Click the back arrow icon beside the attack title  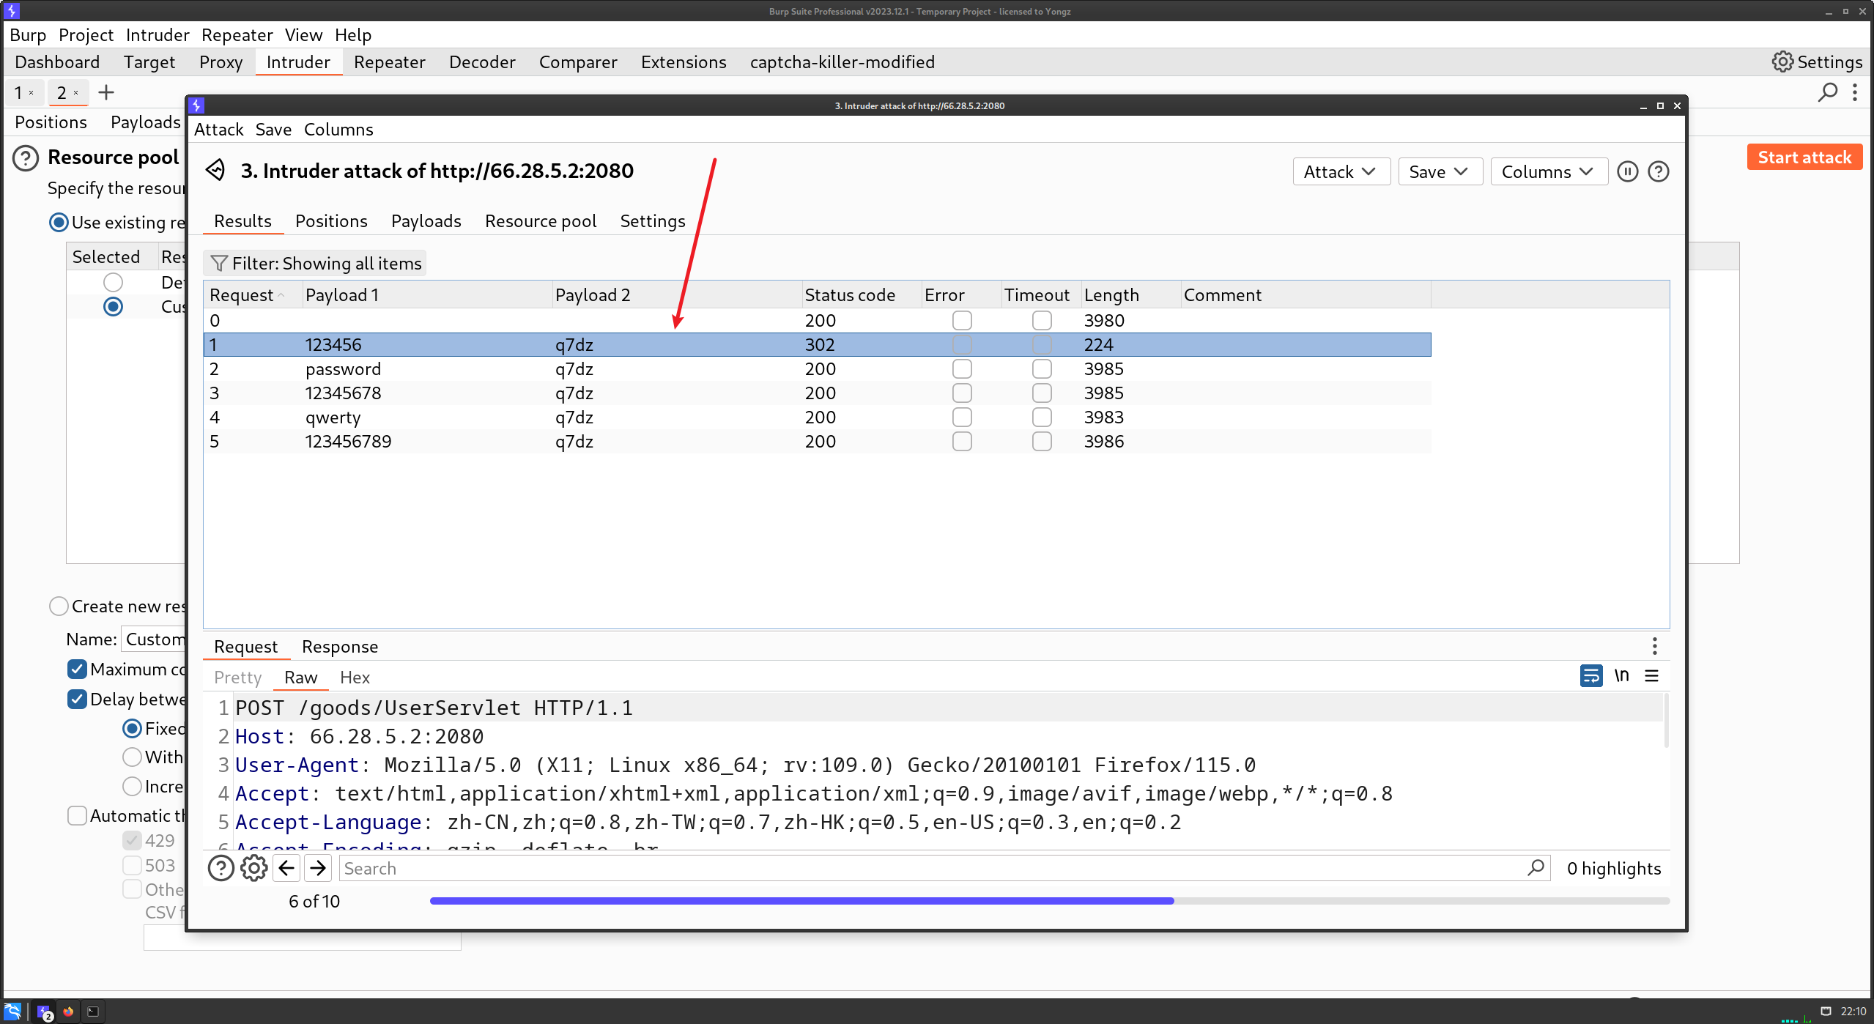coord(215,170)
